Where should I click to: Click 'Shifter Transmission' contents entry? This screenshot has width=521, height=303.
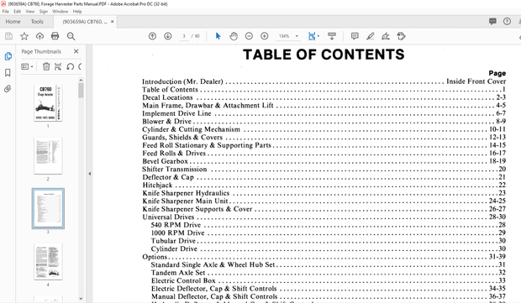175,170
